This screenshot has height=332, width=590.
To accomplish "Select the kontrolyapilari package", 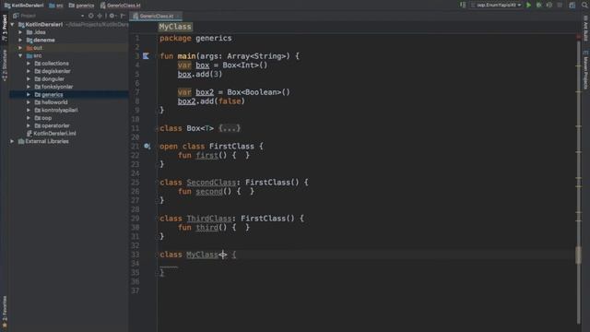I will pyautogui.click(x=59, y=111).
